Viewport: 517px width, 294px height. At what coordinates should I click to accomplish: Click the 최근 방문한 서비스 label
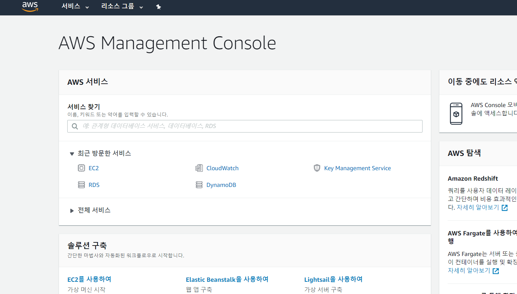click(104, 153)
